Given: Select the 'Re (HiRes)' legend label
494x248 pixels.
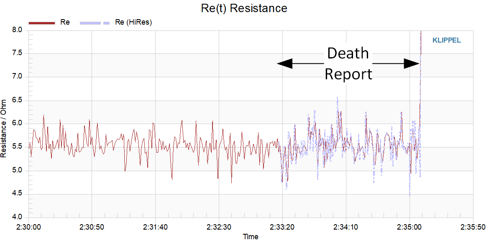Looking at the screenshot, I should (x=133, y=23).
